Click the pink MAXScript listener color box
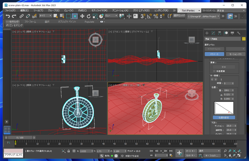 click(x=13, y=151)
